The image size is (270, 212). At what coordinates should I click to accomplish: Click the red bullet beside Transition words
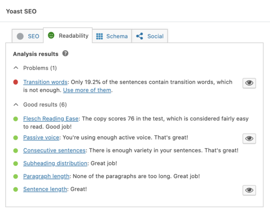point(16,82)
